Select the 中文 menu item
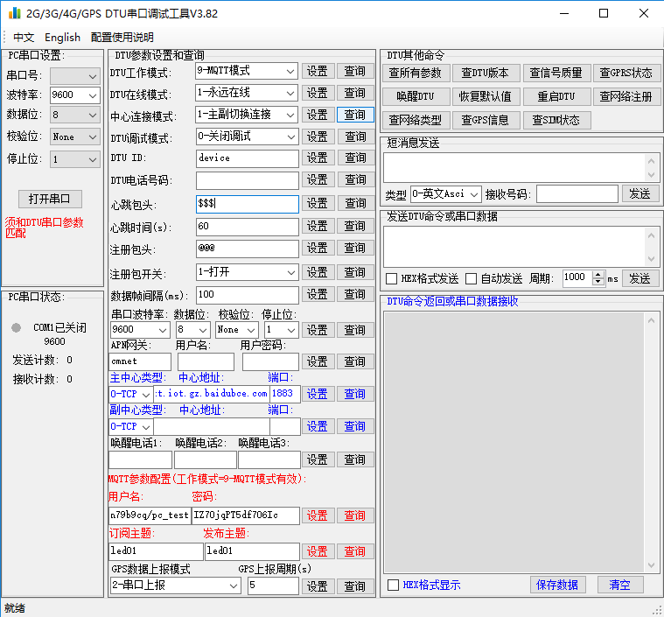The image size is (664, 617). (24, 38)
